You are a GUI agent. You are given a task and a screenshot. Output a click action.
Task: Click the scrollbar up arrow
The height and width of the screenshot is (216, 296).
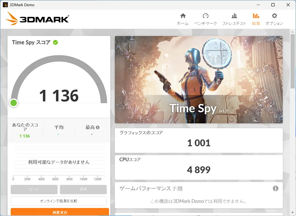click(293, 32)
